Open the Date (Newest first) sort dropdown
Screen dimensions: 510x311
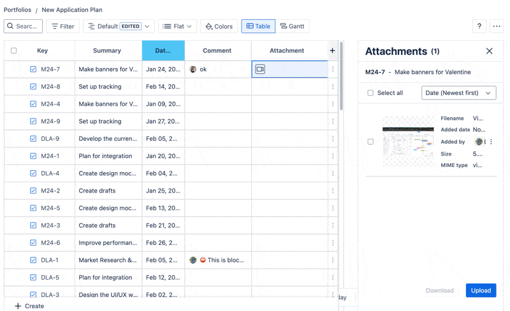(x=458, y=93)
